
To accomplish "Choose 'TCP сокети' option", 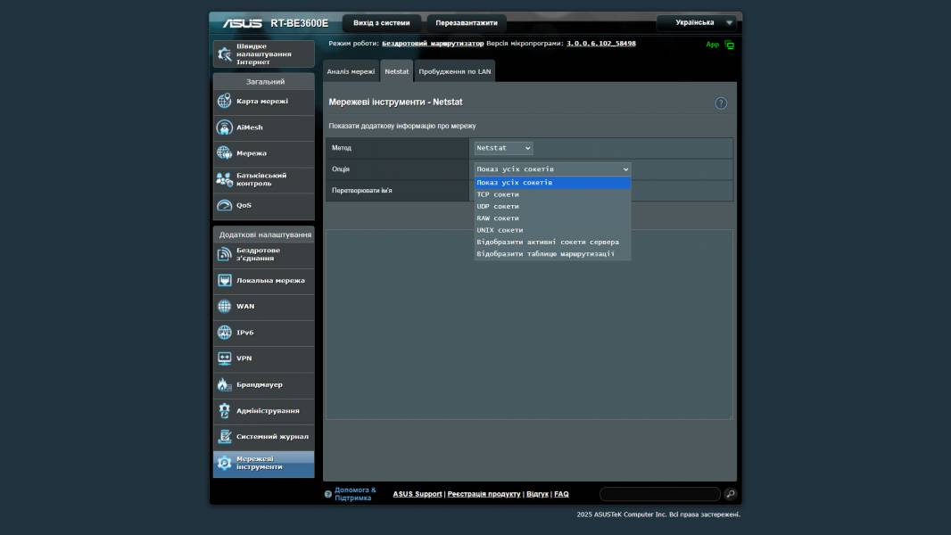I will coord(552,194).
